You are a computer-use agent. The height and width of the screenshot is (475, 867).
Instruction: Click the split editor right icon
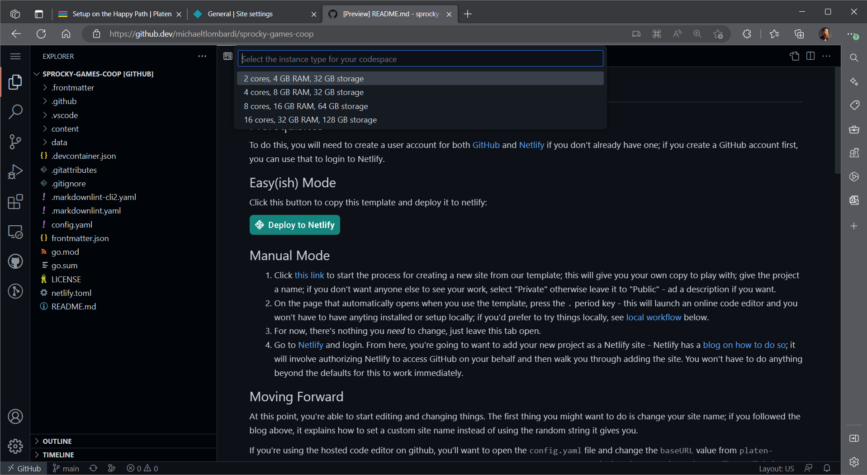(x=810, y=56)
